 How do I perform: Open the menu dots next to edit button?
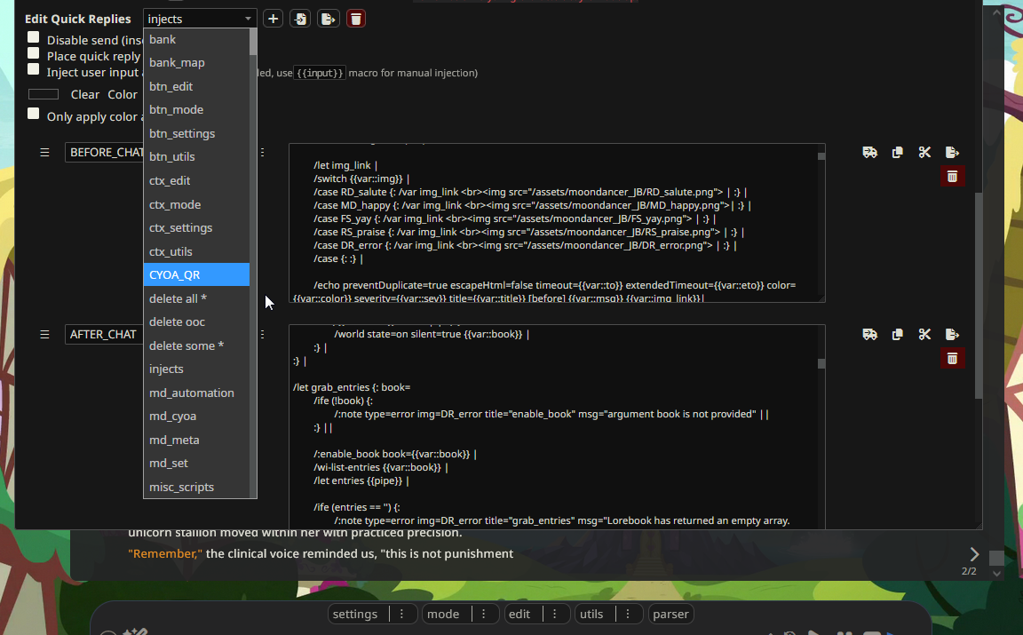pos(554,614)
